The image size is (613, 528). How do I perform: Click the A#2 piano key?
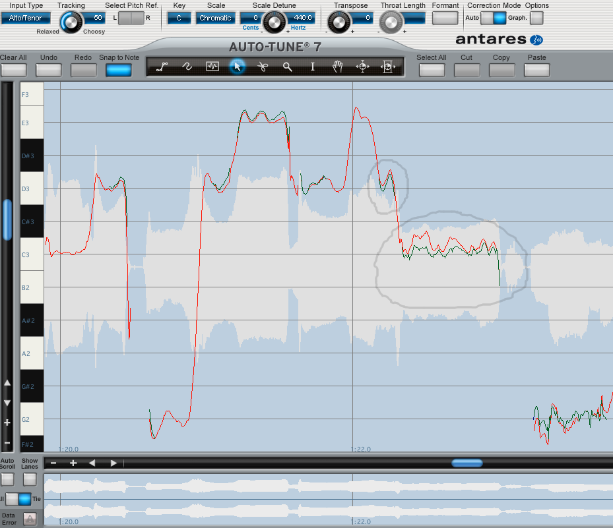tap(32, 320)
